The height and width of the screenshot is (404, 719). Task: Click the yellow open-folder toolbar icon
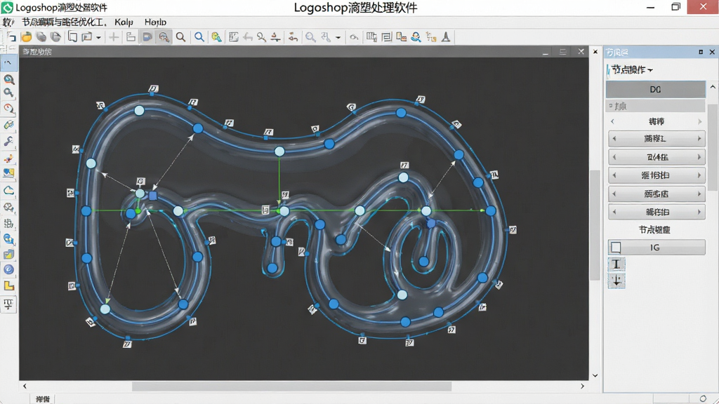[x=27, y=37]
